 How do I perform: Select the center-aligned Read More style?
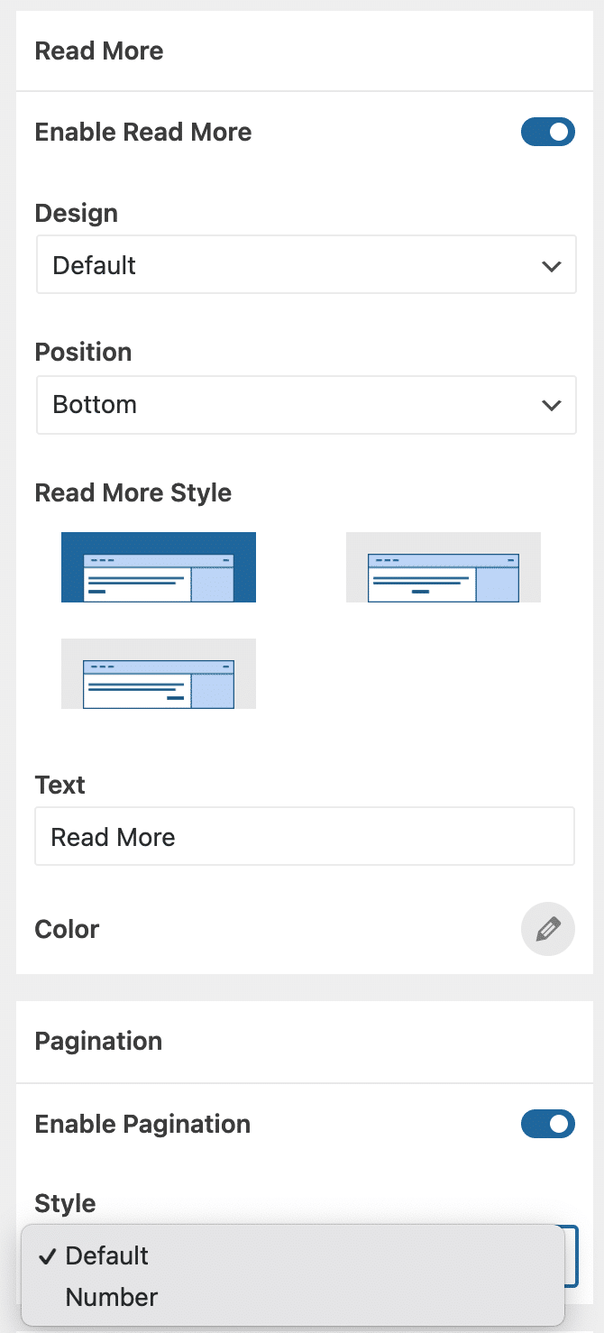point(444,567)
